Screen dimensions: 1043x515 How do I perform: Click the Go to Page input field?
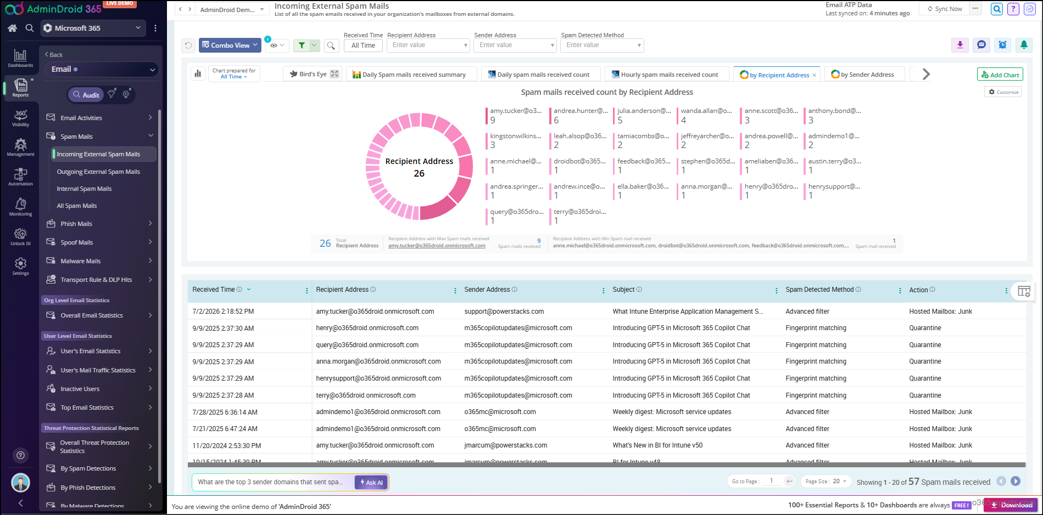pos(771,481)
